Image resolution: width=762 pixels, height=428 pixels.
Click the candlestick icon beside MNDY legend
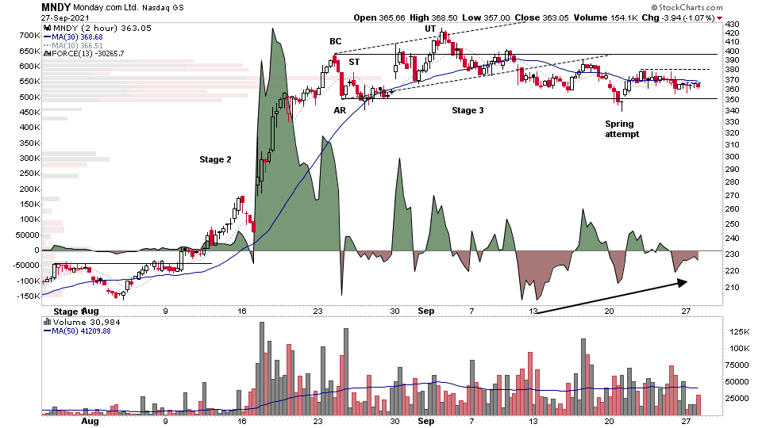tap(47, 29)
